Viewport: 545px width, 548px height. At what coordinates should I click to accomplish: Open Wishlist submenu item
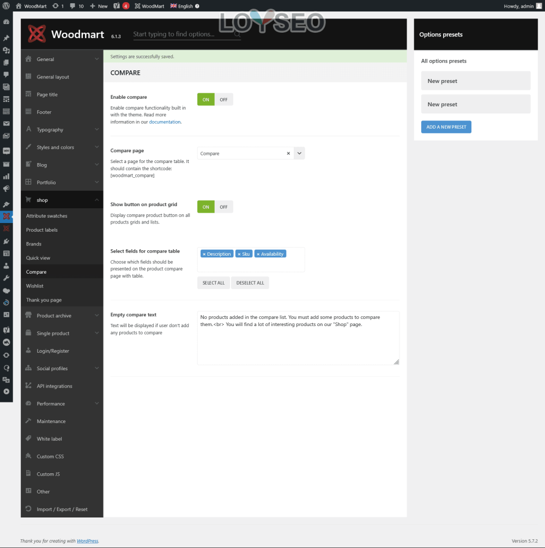click(x=62, y=286)
